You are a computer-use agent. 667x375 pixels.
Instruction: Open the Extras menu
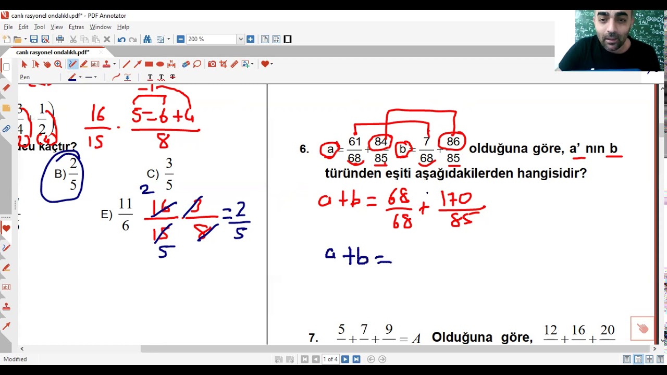[76, 27]
